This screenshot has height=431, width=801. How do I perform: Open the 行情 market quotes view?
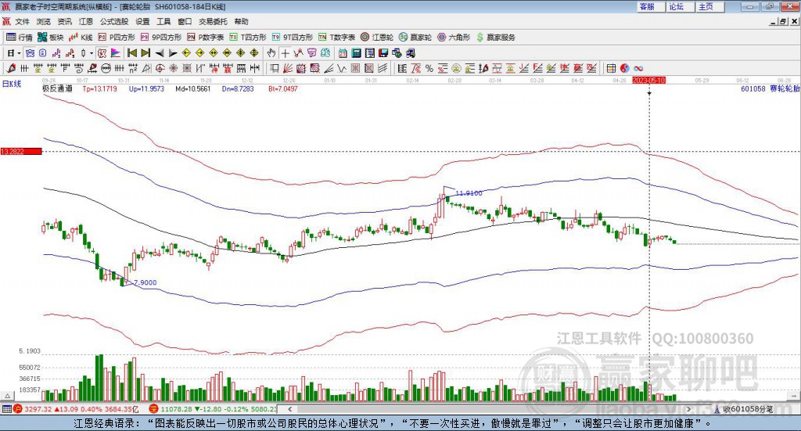(x=19, y=38)
